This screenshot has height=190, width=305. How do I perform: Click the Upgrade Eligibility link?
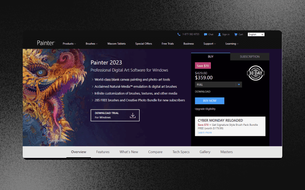coord(205,109)
